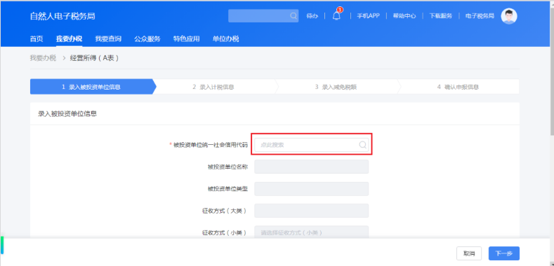Open the 特色应用 navigation tab
Screen dimensions: 554x266
pos(186,38)
